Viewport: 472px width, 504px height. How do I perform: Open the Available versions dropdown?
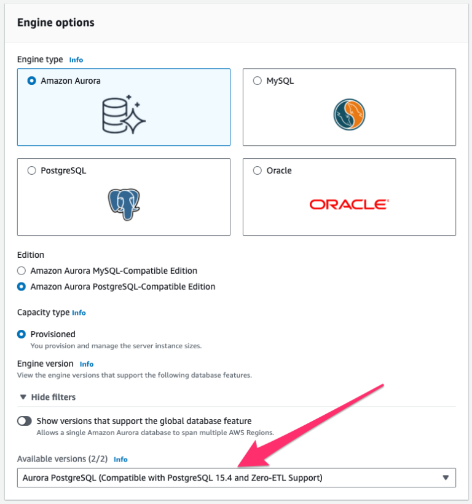236,478
